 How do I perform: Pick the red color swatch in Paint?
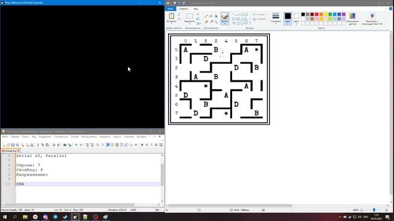(x=316, y=15)
